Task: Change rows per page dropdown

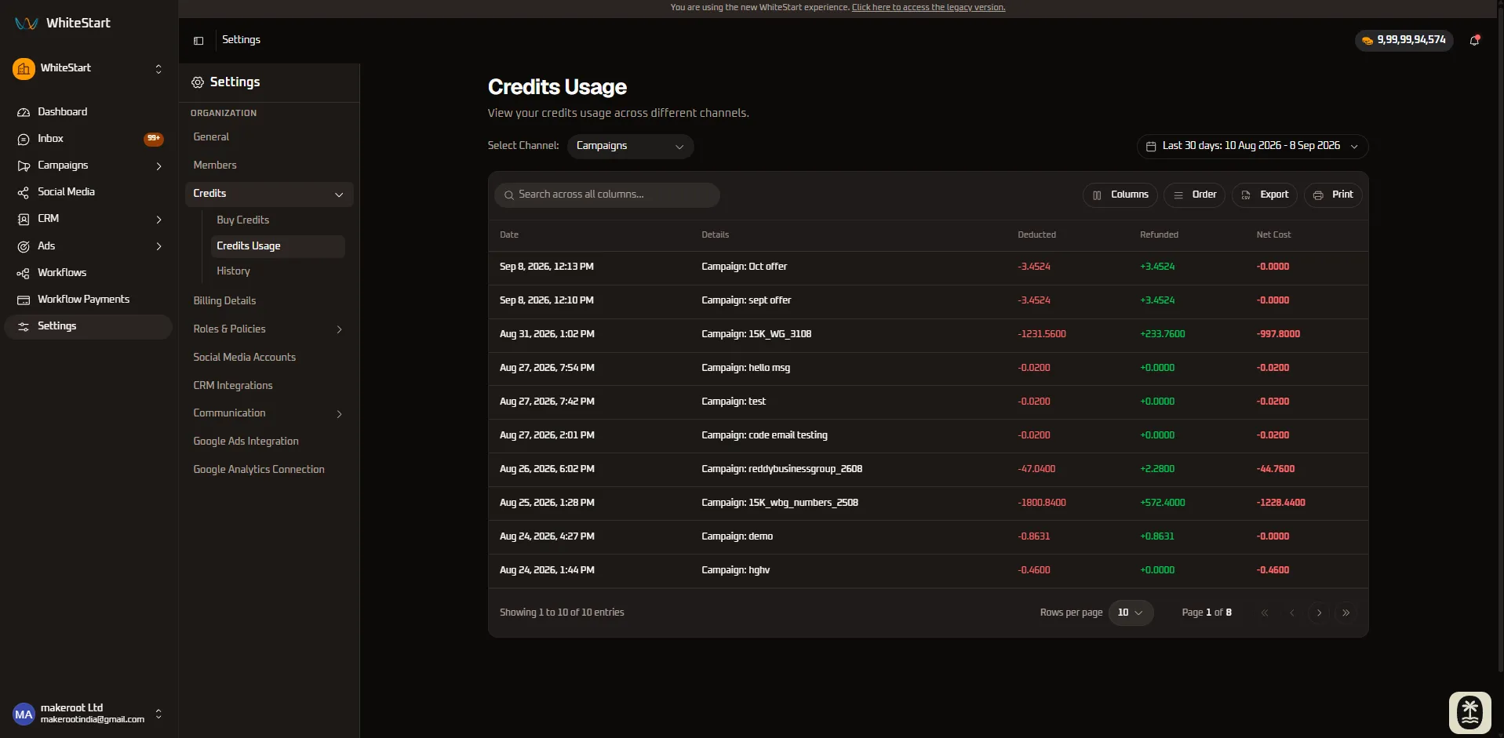Action: click(x=1131, y=613)
